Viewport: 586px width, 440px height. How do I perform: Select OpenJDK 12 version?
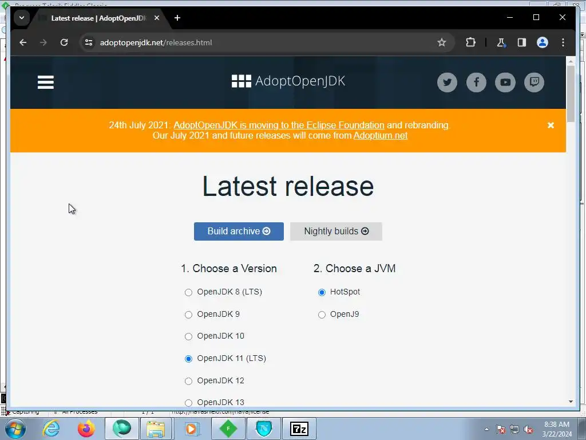(188, 381)
